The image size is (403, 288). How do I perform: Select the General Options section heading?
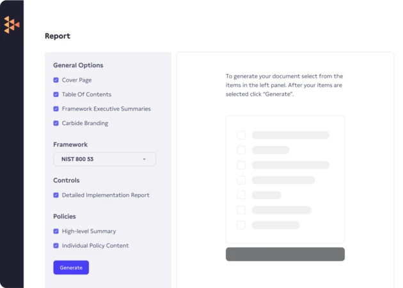(78, 65)
